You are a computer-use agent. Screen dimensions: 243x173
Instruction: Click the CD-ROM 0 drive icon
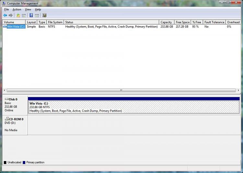click(x=7, y=119)
